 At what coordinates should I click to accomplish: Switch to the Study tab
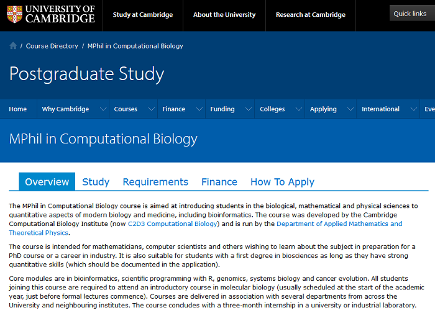coord(96,182)
